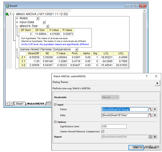Click the Factor input field
The height and width of the screenshot is (152, 162).
click(x=124, y=109)
